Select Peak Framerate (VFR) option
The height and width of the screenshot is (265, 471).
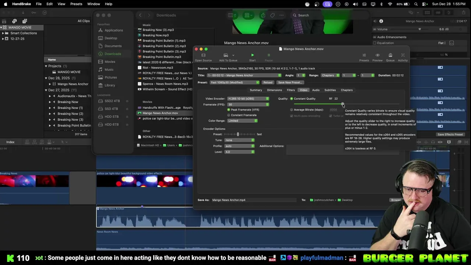[229, 110]
